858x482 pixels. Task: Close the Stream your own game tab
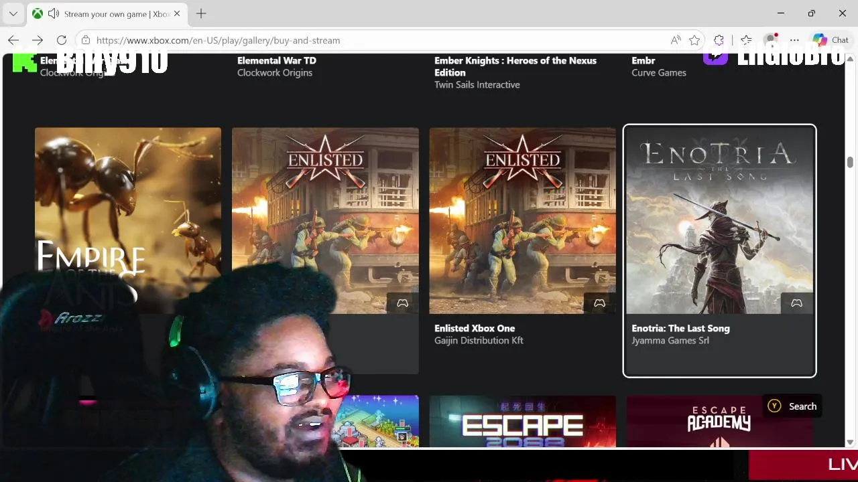pyautogui.click(x=178, y=13)
